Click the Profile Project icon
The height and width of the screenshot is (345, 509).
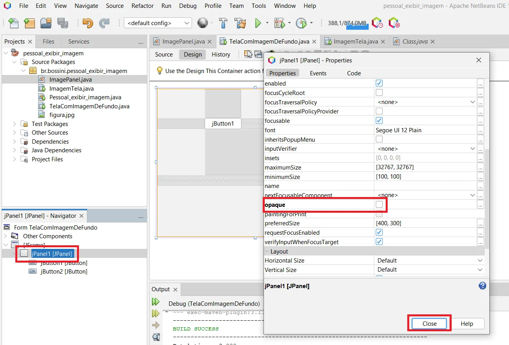[x=301, y=23]
